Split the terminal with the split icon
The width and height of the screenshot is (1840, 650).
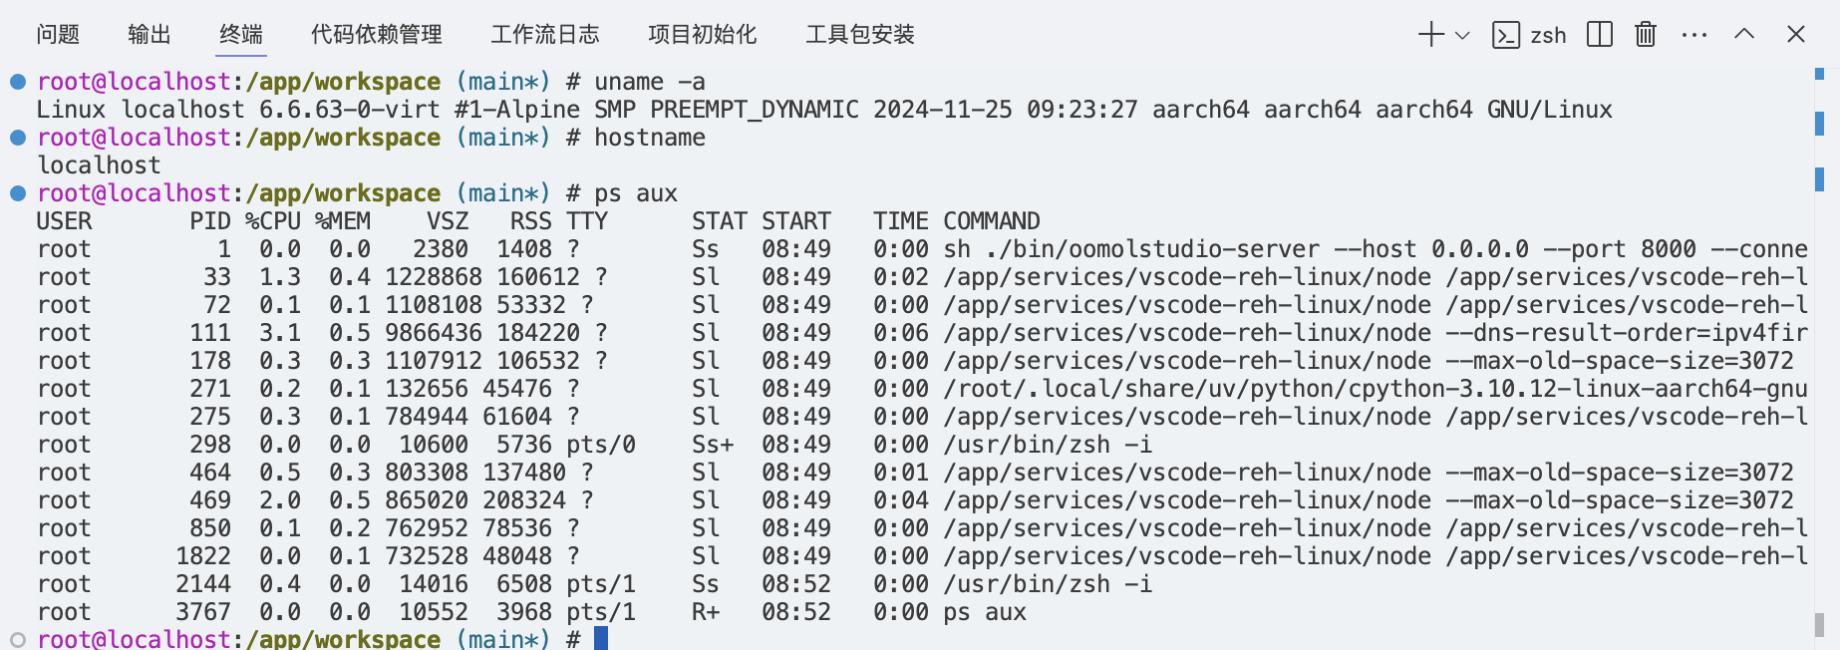coord(1600,35)
